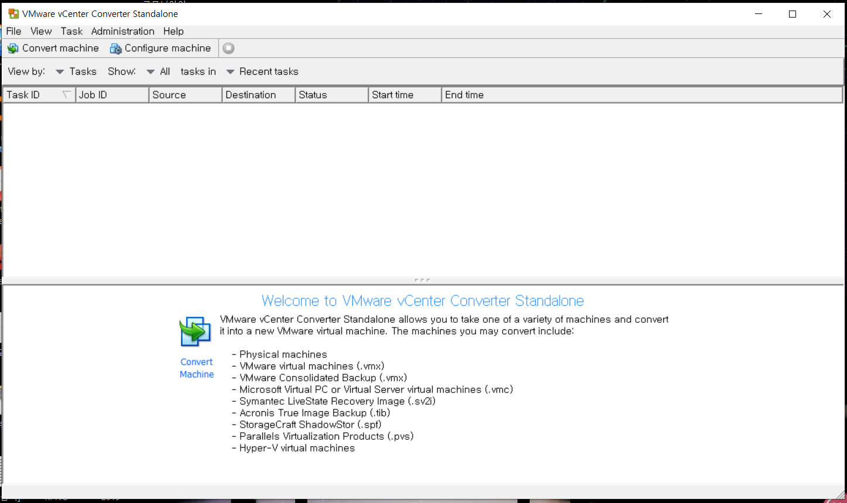Screen dimensions: 847x503
Task: Click the VMware Converter app icon in title bar
Action: click(13, 13)
